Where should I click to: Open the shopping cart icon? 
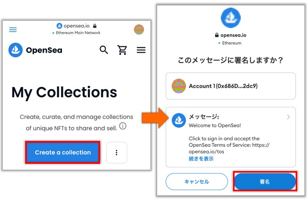pos(122,50)
